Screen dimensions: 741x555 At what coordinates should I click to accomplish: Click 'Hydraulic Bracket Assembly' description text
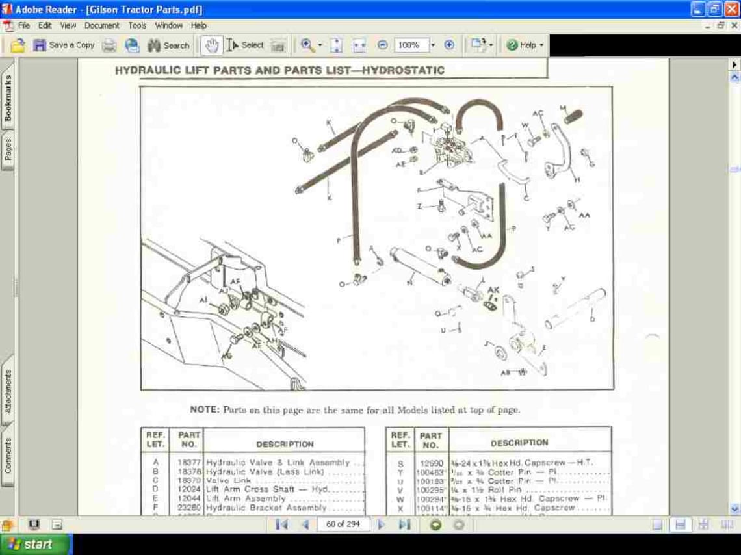pos(266,508)
